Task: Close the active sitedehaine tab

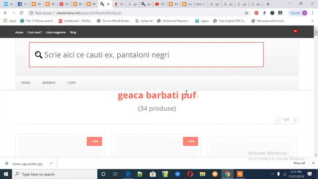Action: [108, 4]
